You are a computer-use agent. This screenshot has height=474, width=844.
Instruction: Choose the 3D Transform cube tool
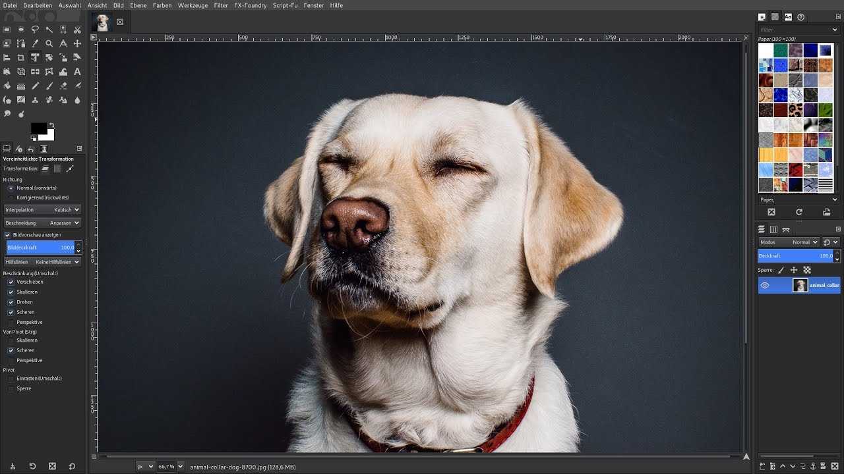(21, 72)
